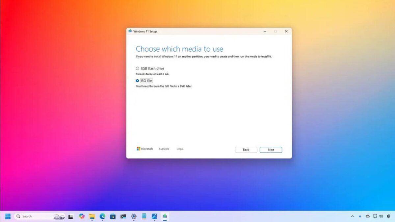Open Copilot from the taskbar
The height and width of the screenshot is (222, 395).
(x=81, y=216)
